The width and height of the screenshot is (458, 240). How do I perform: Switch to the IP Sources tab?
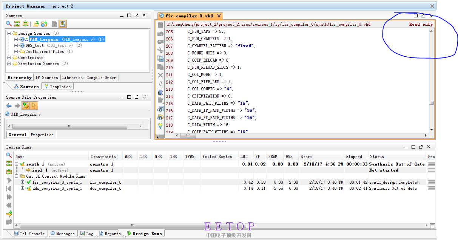[x=47, y=77]
